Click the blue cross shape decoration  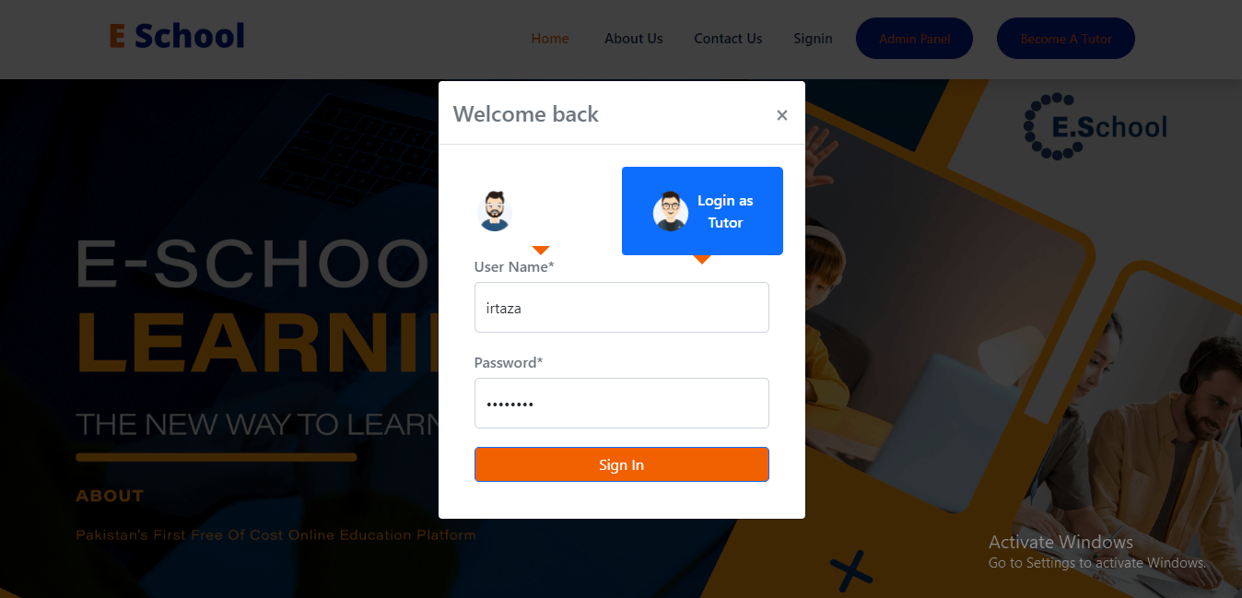click(851, 571)
